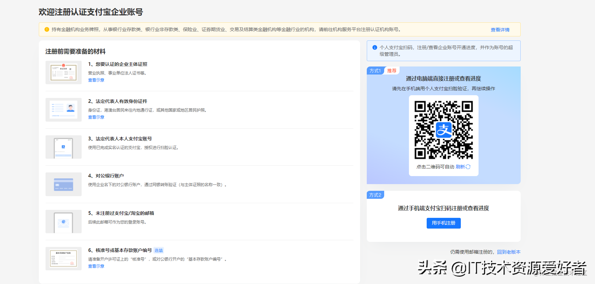595x284 pixels.
Task: Click the 通过电脑端直接注册或查看进度 heading
Action: point(443,79)
